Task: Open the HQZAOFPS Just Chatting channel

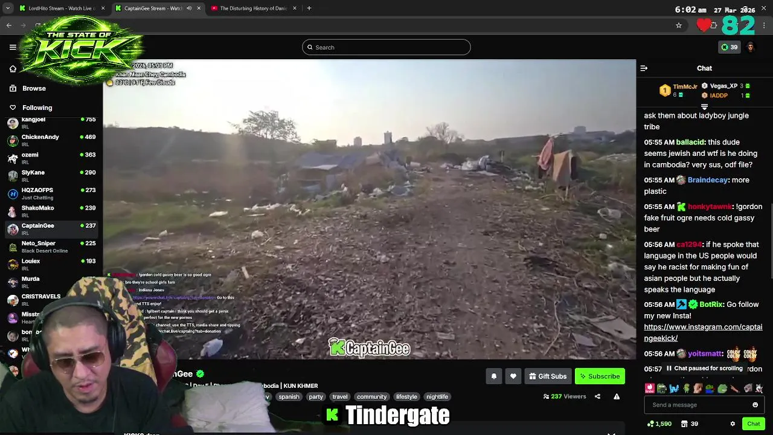Action: (51, 193)
